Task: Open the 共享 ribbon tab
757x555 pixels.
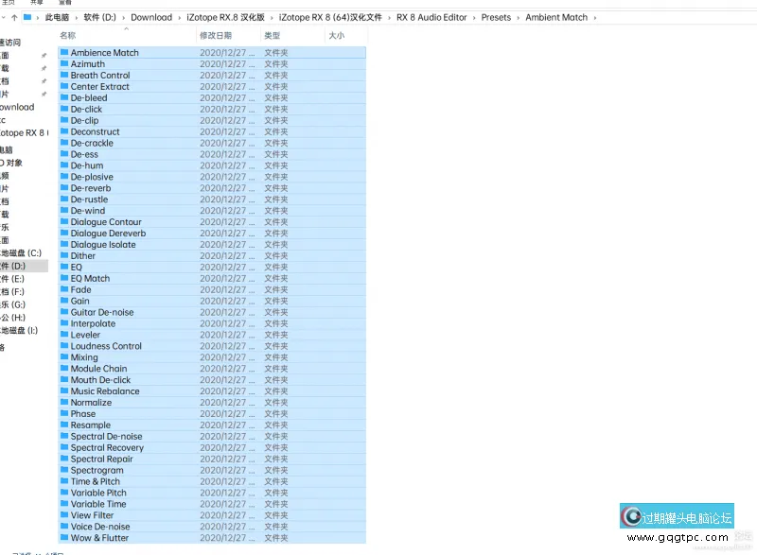Action: 37,3
